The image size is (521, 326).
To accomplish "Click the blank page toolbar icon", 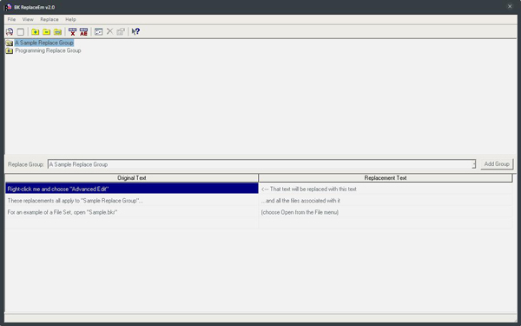I will [x=21, y=31].
